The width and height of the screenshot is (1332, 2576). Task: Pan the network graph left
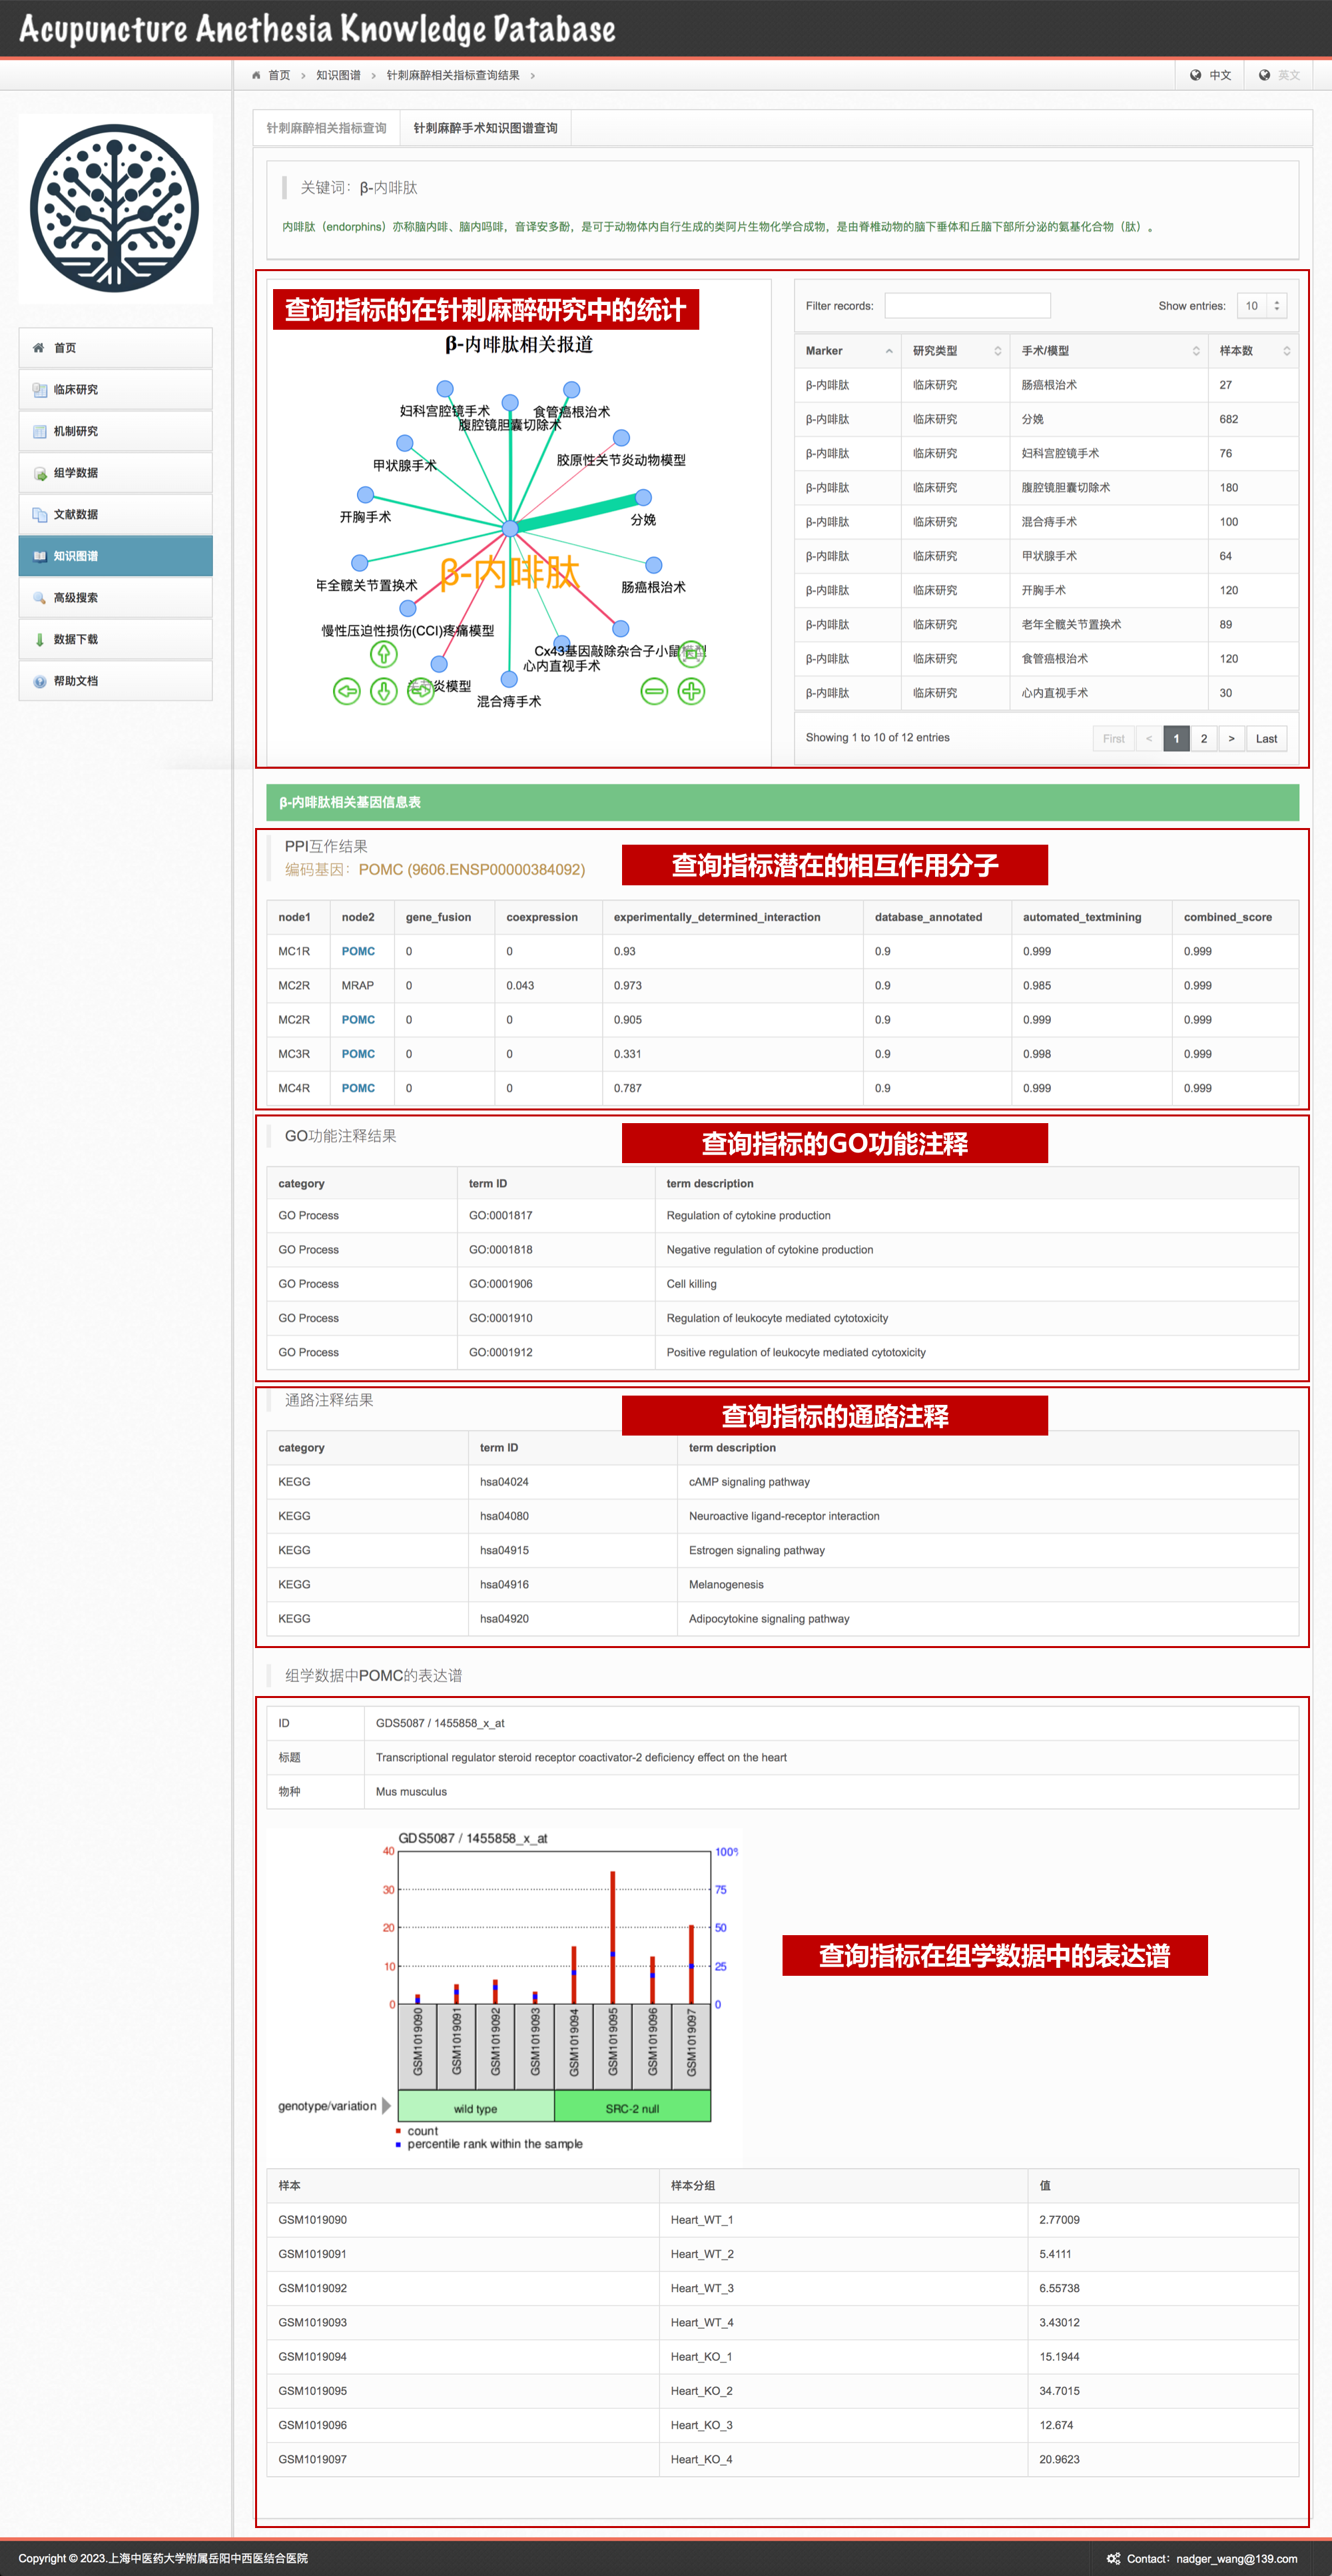(347, 691)
